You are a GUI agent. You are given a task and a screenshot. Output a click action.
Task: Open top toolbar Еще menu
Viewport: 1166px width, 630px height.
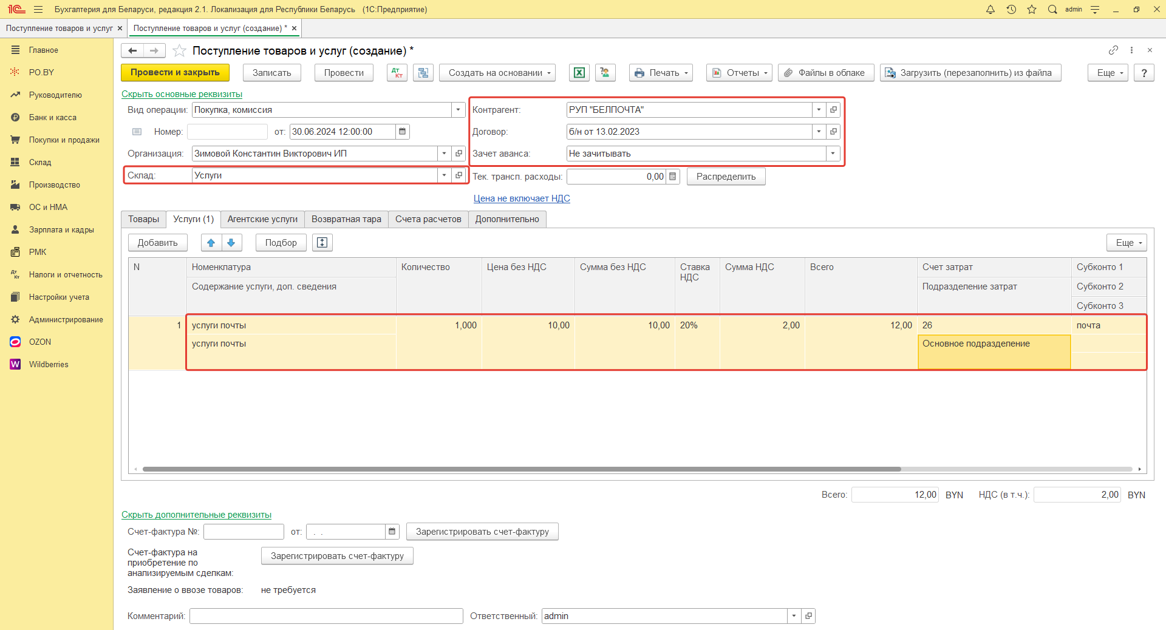(1108, 73)
